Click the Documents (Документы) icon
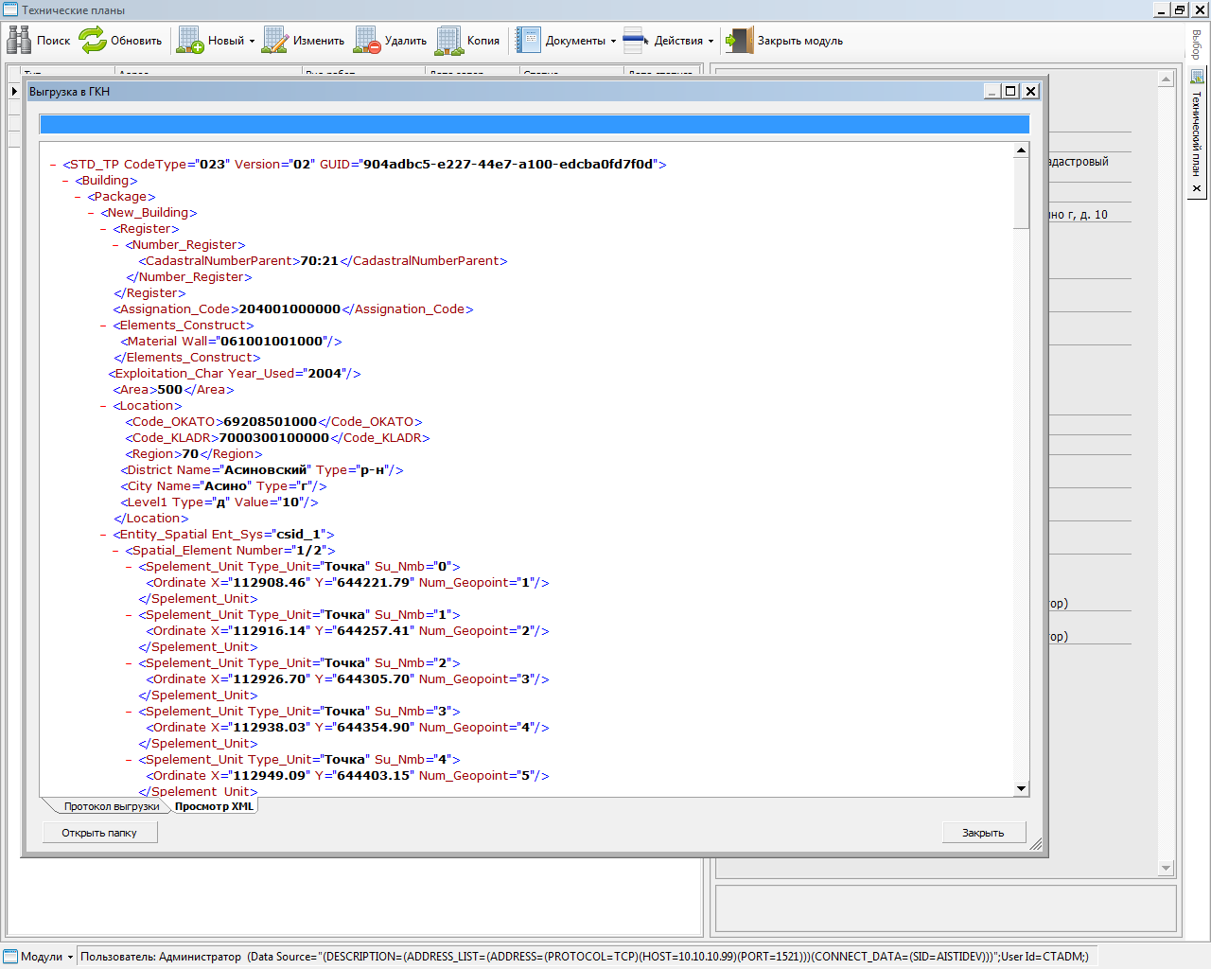Viewport: 1211px width, 969px height. tap(528, 40)
